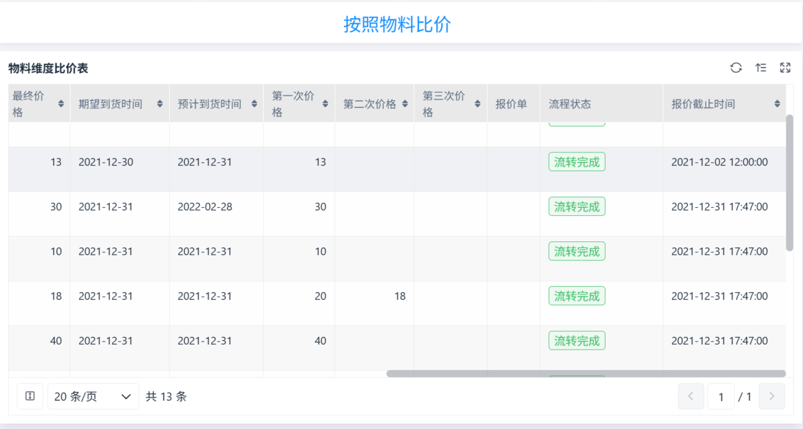Click the 流程状态 column header
Screen dimensions: 803x429
tap(570, 104)
